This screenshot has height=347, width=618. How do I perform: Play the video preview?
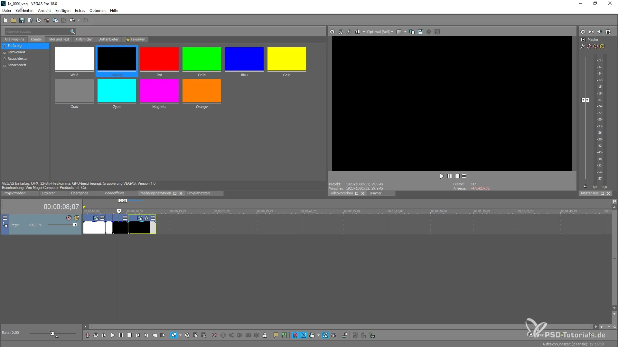point(442,176)
